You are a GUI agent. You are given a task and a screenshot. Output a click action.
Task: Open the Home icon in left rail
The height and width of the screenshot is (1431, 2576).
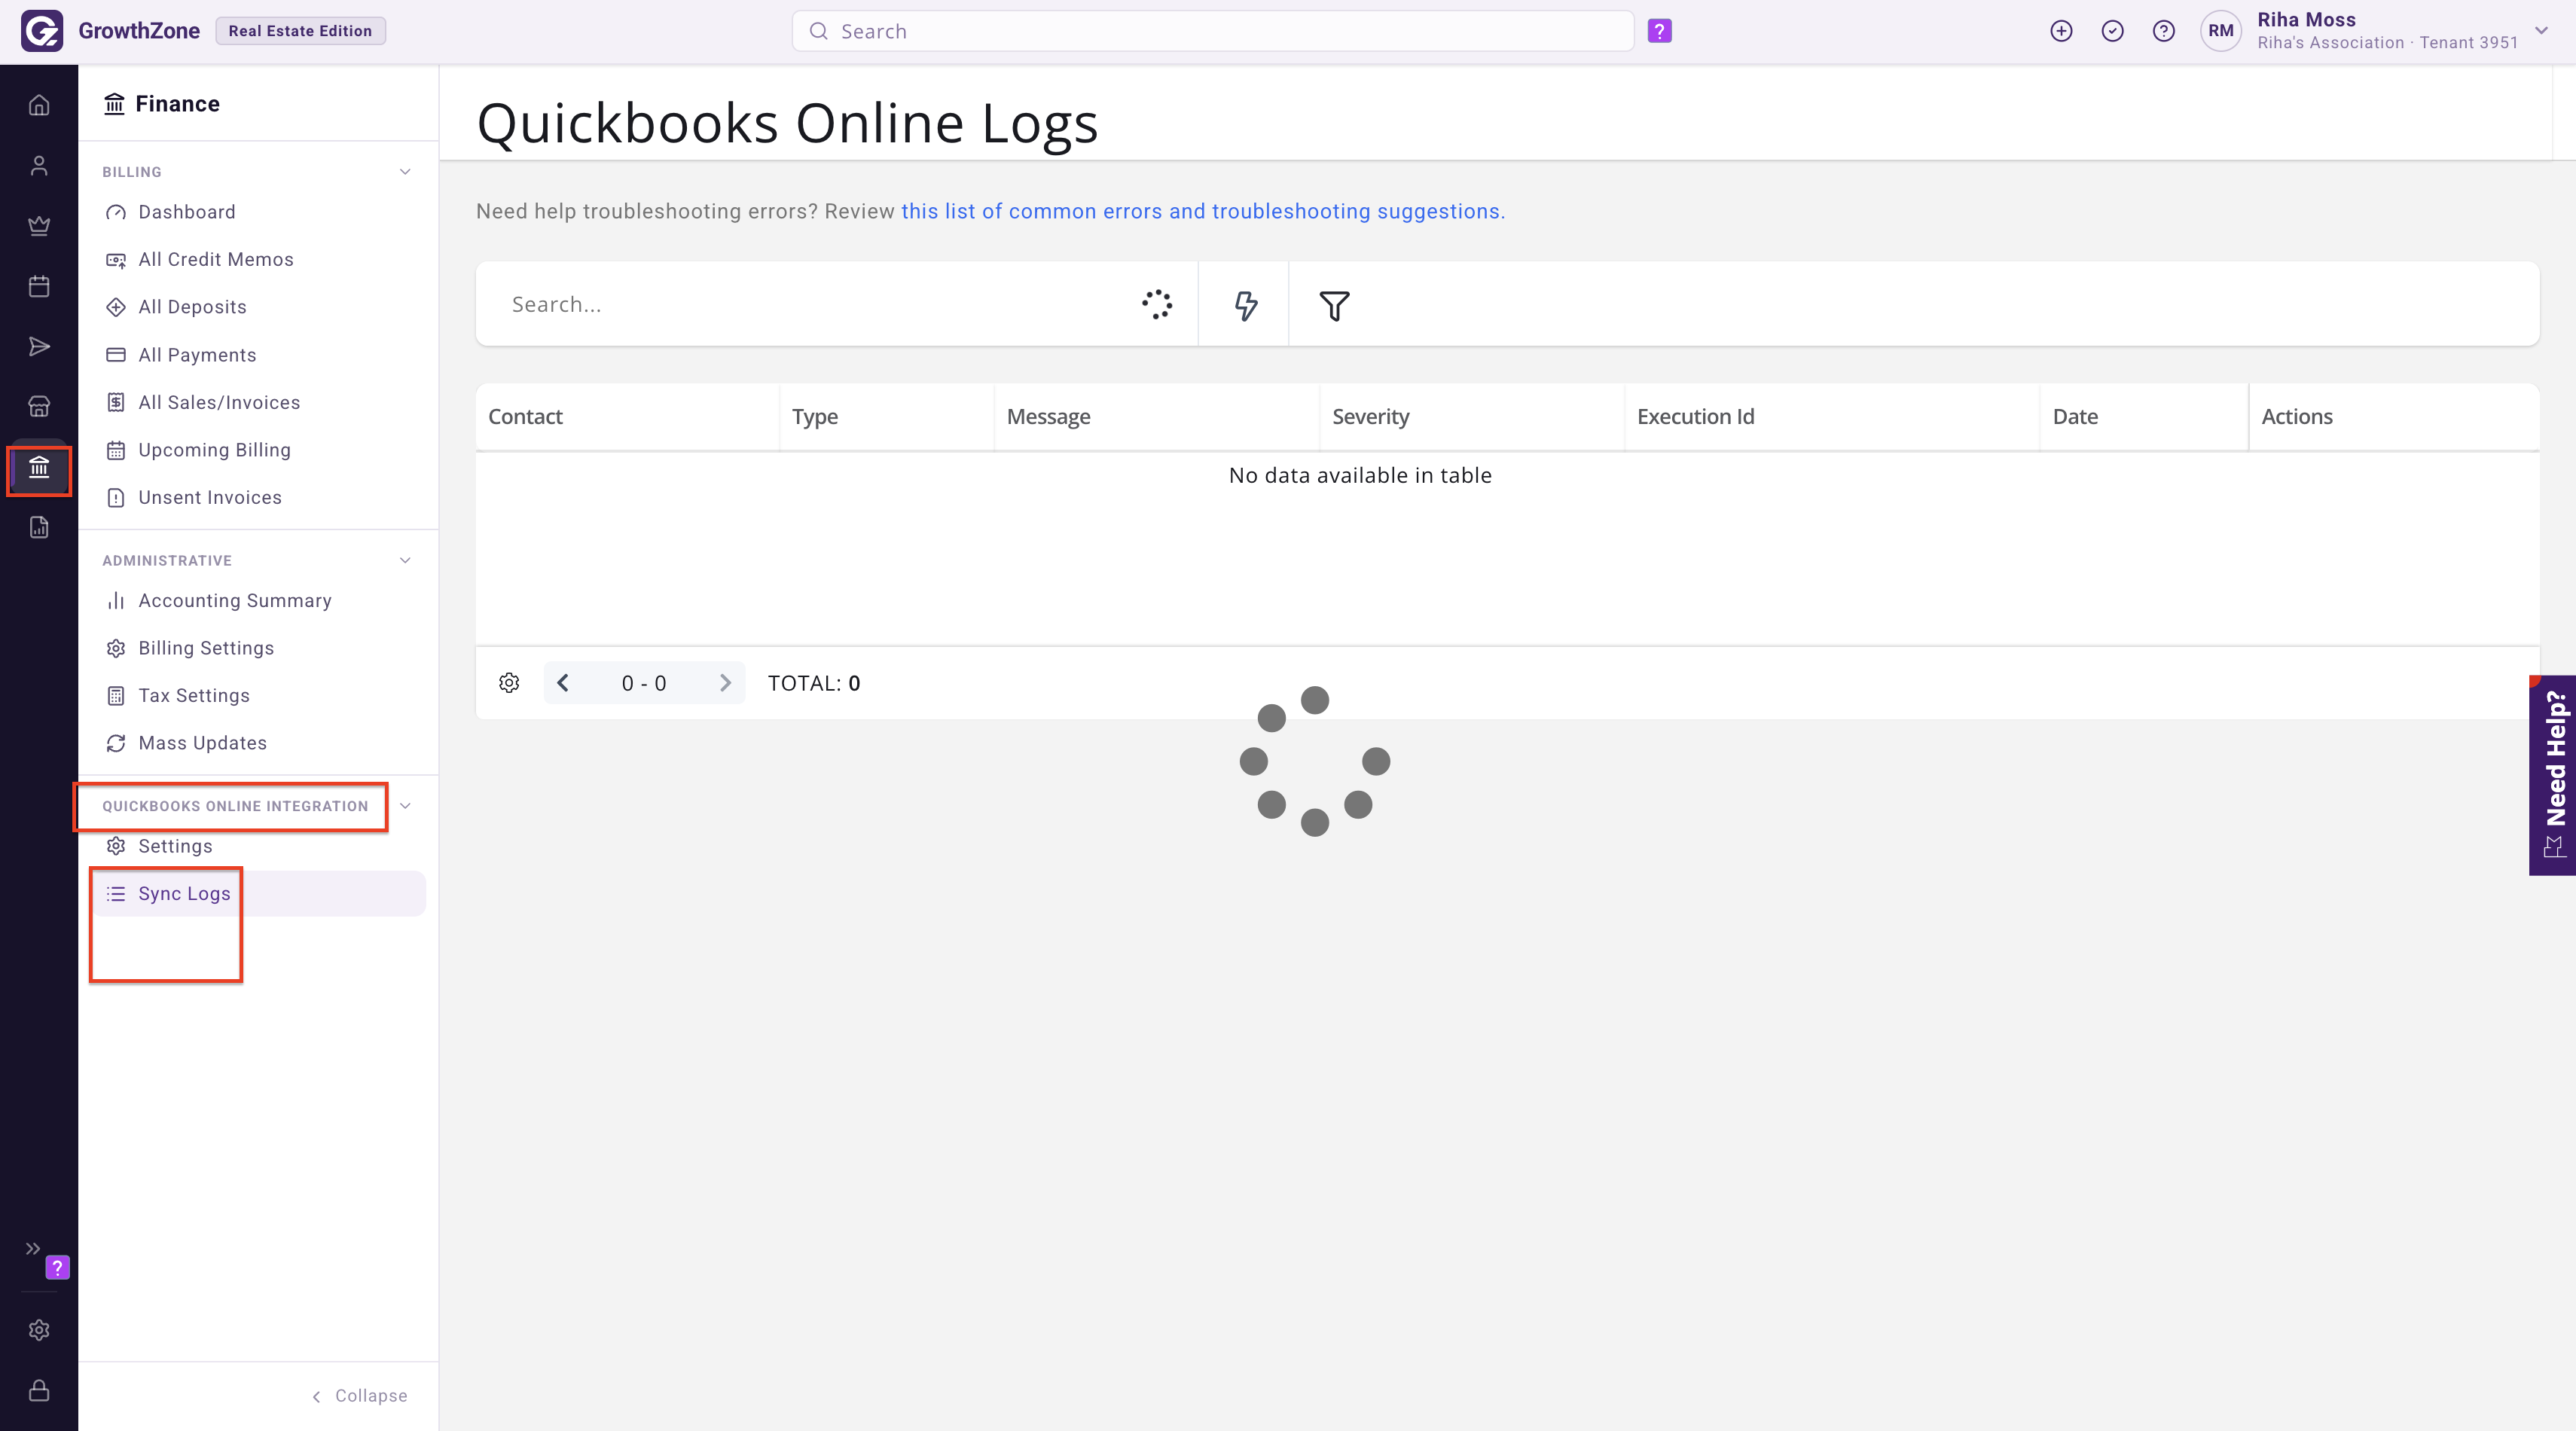pyautogui.click(x=39, y=105)
